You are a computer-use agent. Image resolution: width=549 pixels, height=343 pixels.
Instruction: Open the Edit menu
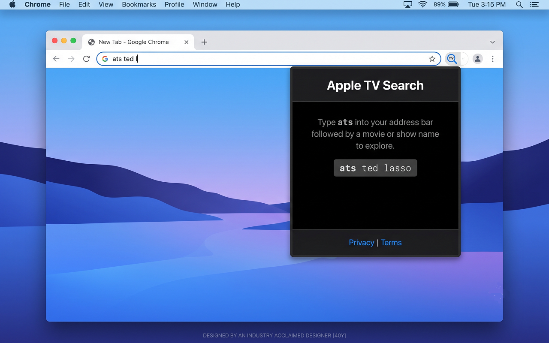(x=84, y=4)
